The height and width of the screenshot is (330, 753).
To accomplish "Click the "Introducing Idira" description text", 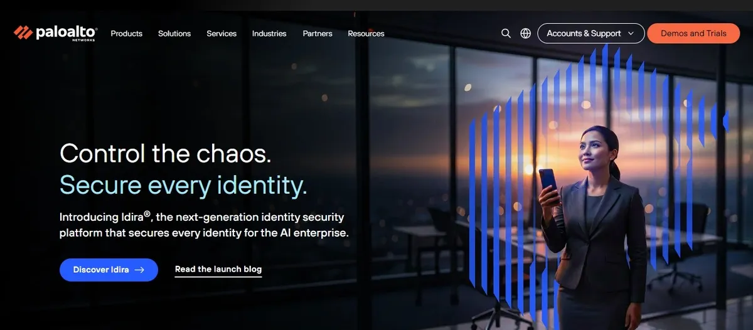I will tap(204, 225).
